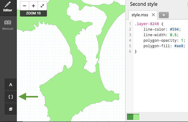Click the #594 line-color value

point(174,29)
